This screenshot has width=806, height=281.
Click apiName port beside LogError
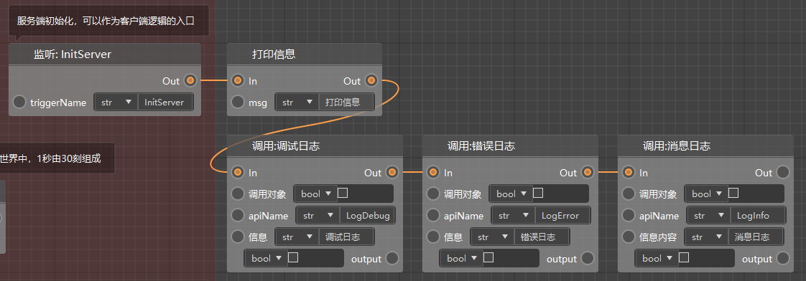[433, 215]
